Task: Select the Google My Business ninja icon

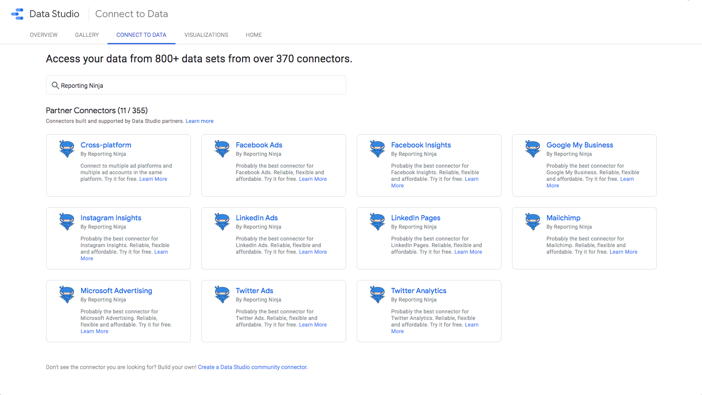Action: coord(533,149)
